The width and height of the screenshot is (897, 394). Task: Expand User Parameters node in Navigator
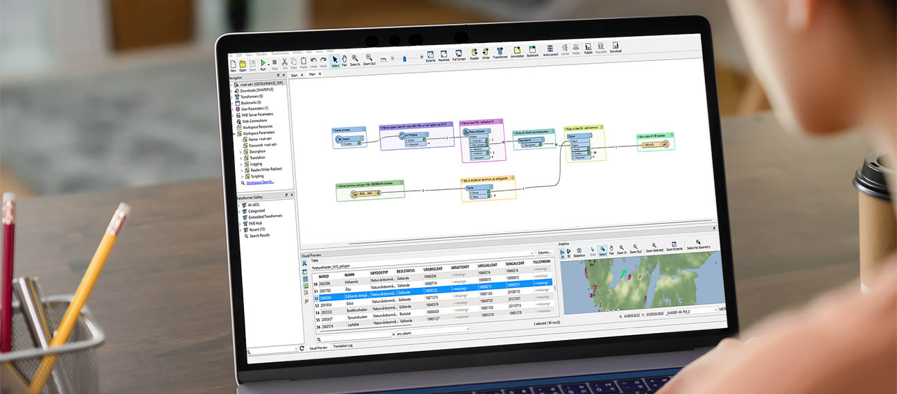pyautogui.click(x=232, y=109)
